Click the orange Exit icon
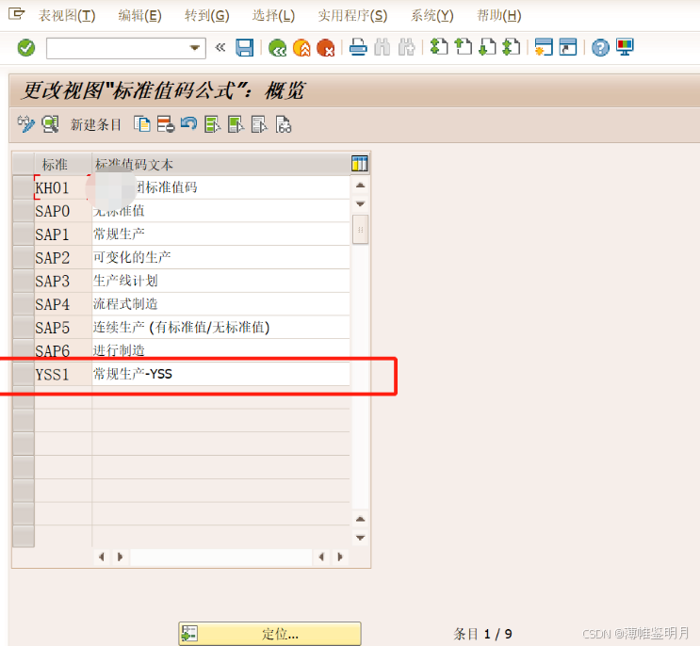700x646 pixels. click(301, 48)
